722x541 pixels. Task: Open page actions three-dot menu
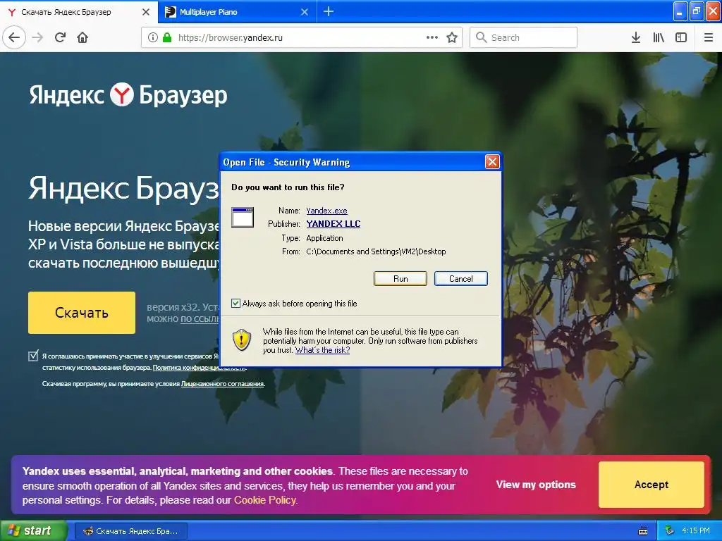click(432, 37)
